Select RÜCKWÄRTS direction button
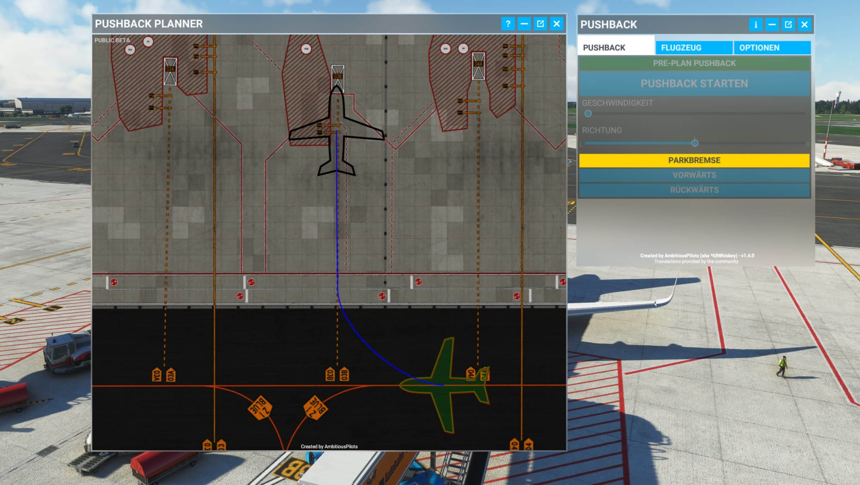The width and height of the screenshot is (860, 485). pyautogui.click(x=694, y=190)
